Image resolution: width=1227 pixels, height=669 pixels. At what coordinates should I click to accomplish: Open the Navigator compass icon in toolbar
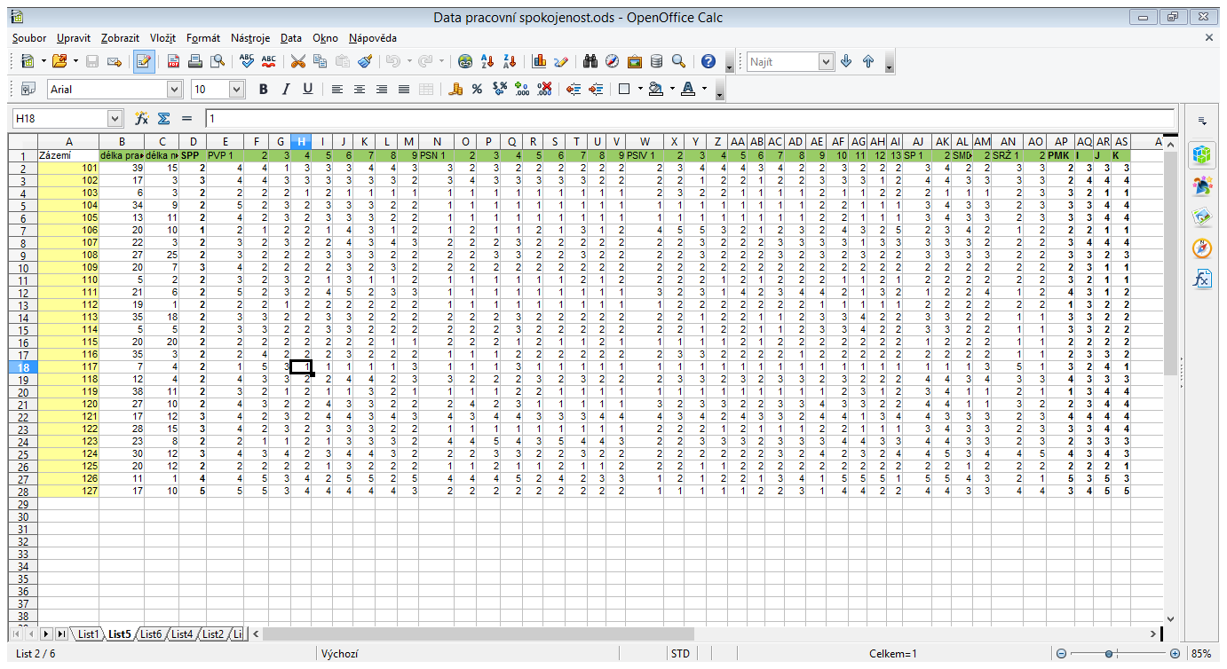pos(613,61)
